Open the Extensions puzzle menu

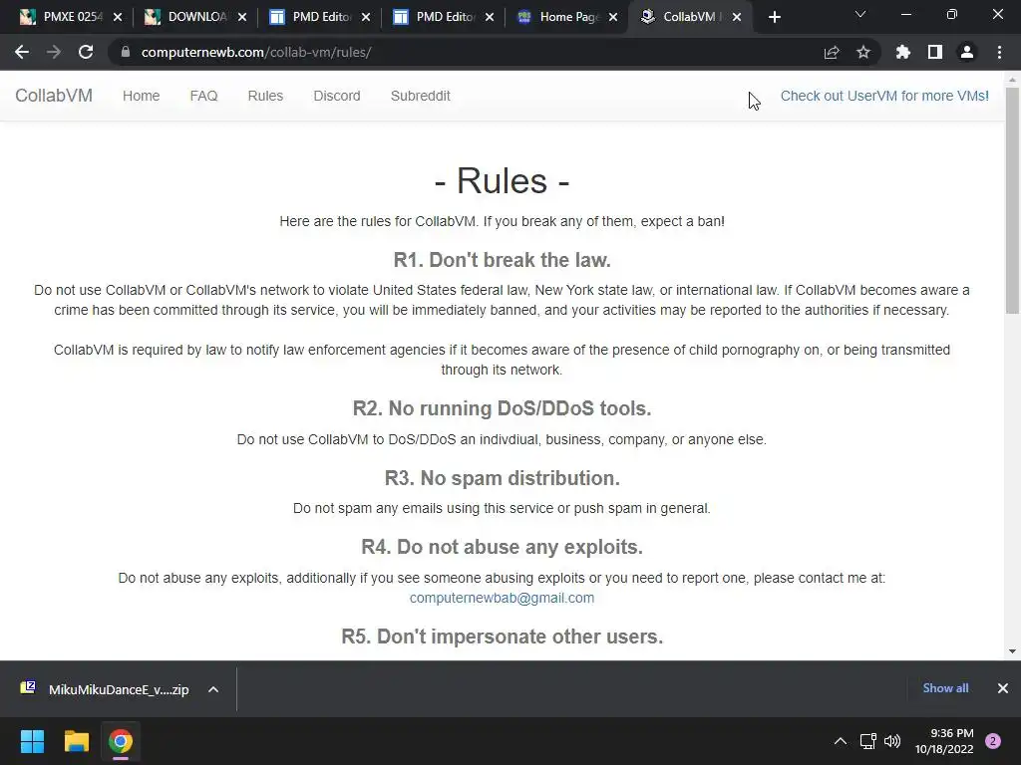coord(903,52)
